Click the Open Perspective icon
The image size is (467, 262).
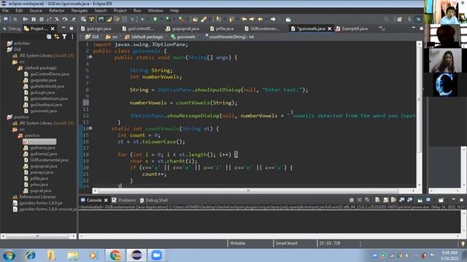399,20
